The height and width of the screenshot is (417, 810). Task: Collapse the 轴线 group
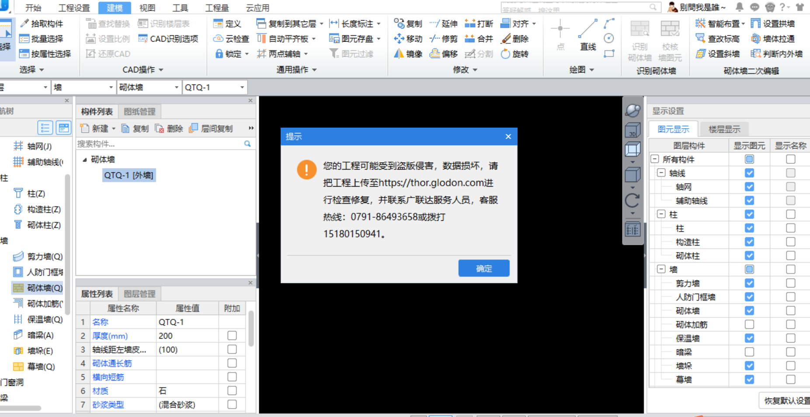tap(661, 173)
